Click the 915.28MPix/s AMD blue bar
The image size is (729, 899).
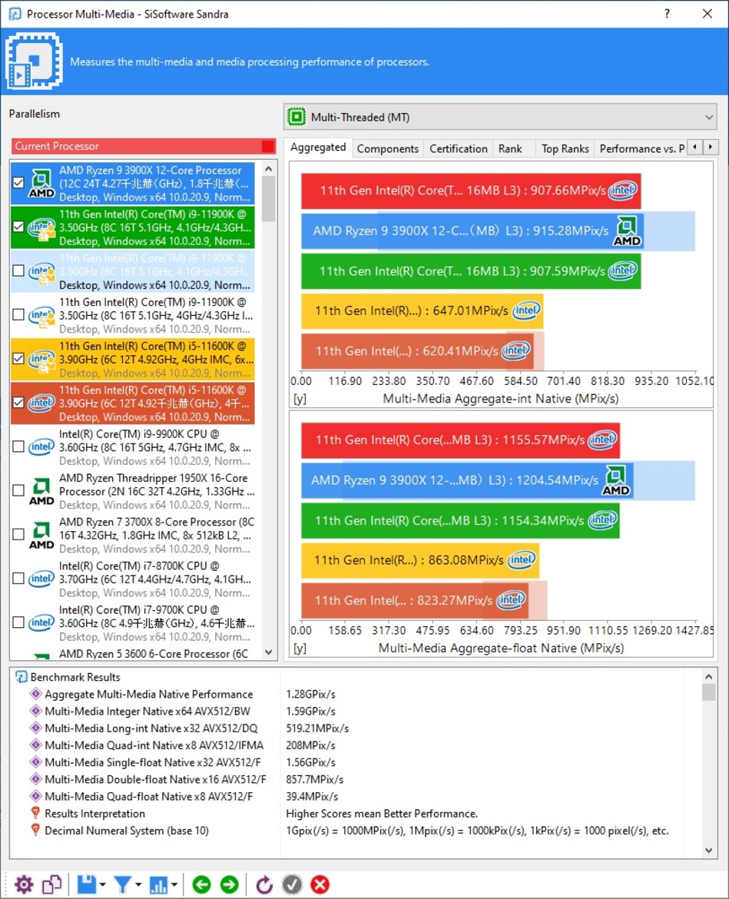click(472, 231)
